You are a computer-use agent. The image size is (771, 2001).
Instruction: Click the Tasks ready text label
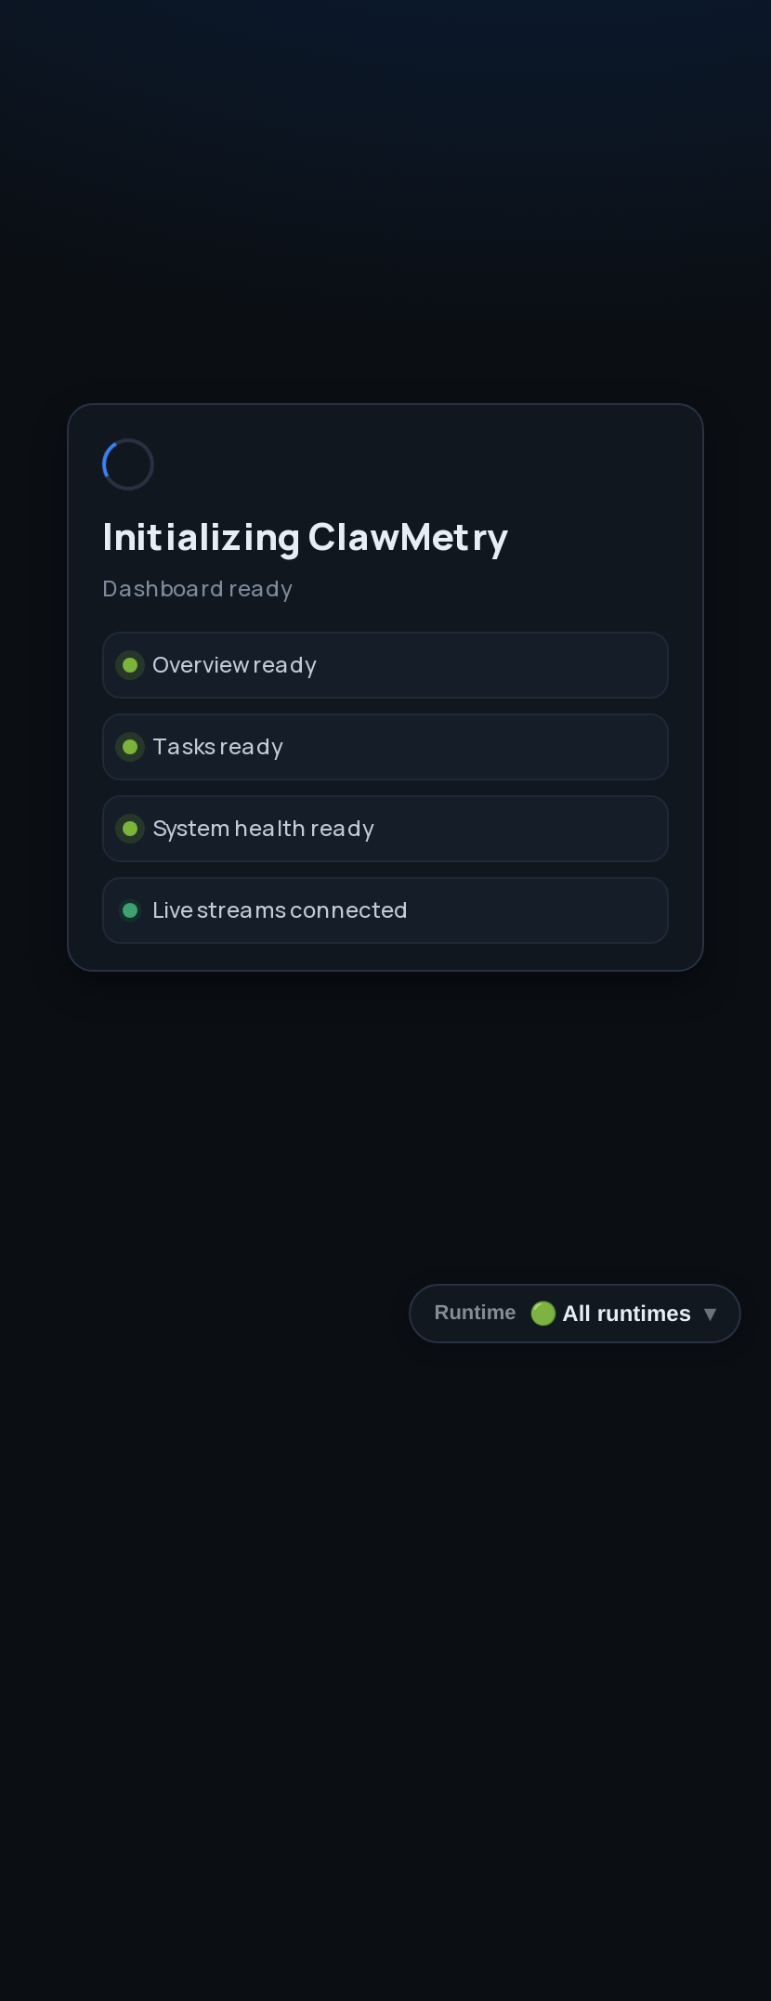[217, 747]
